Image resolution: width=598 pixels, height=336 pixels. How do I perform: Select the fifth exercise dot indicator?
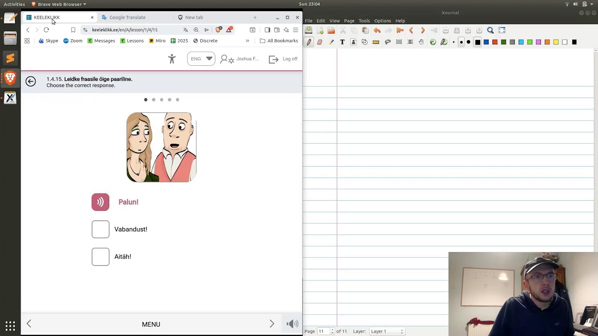point(178,100)
